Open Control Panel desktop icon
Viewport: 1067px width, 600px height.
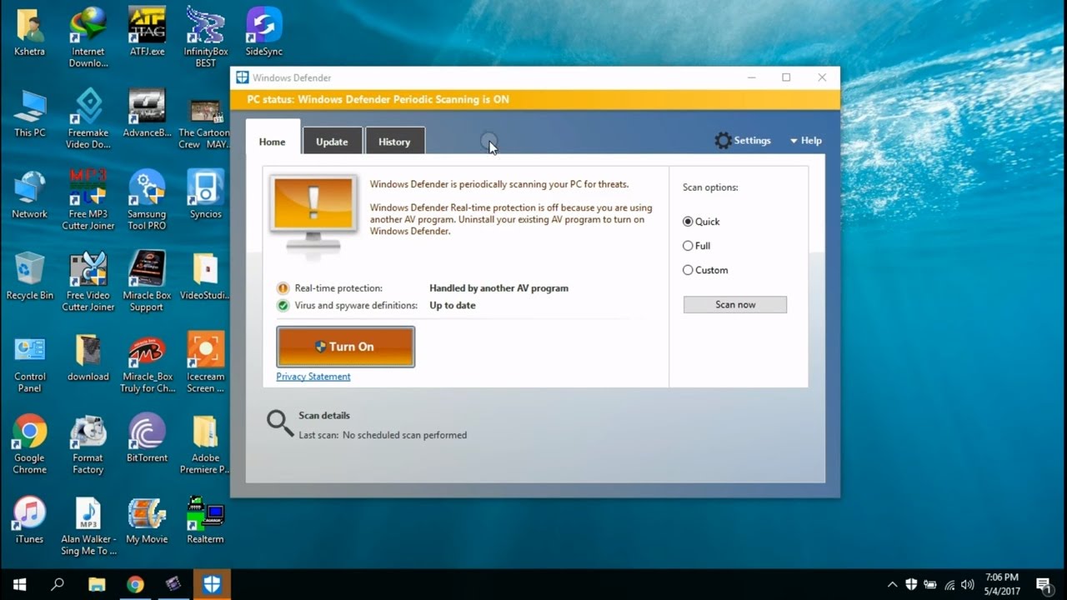pyautogui.click(x=29, y=362)
